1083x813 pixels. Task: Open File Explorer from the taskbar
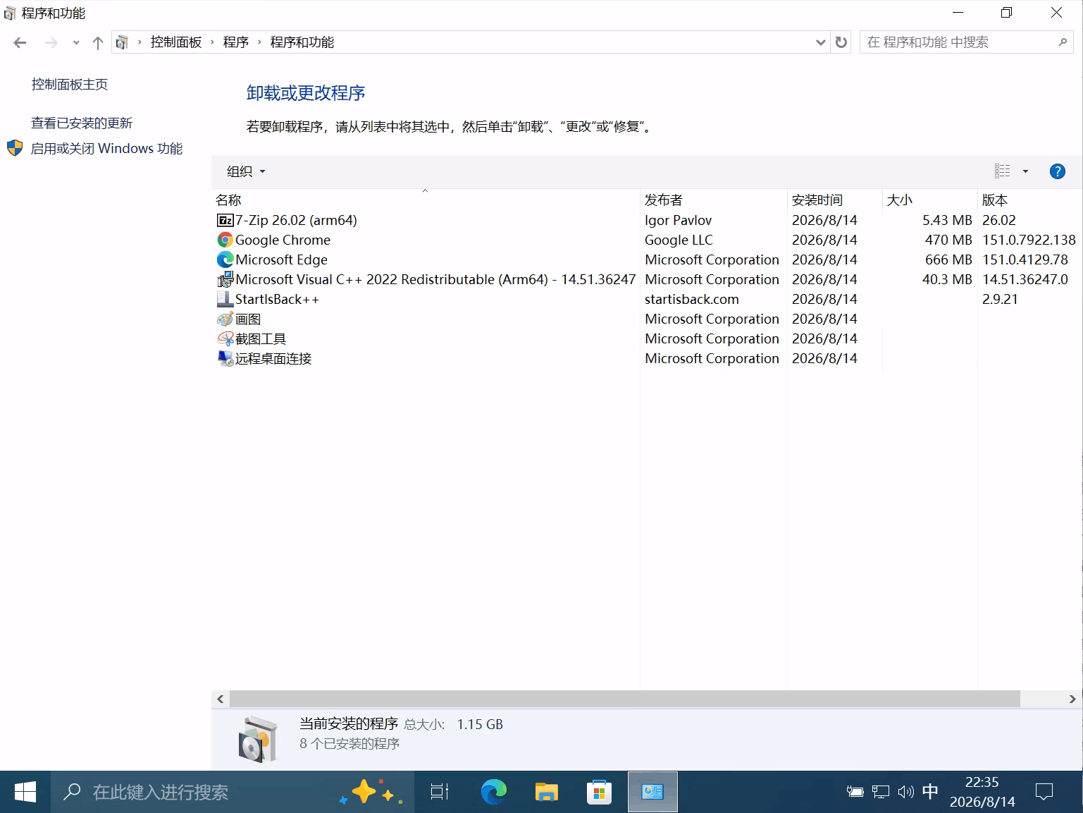(546, 792)
